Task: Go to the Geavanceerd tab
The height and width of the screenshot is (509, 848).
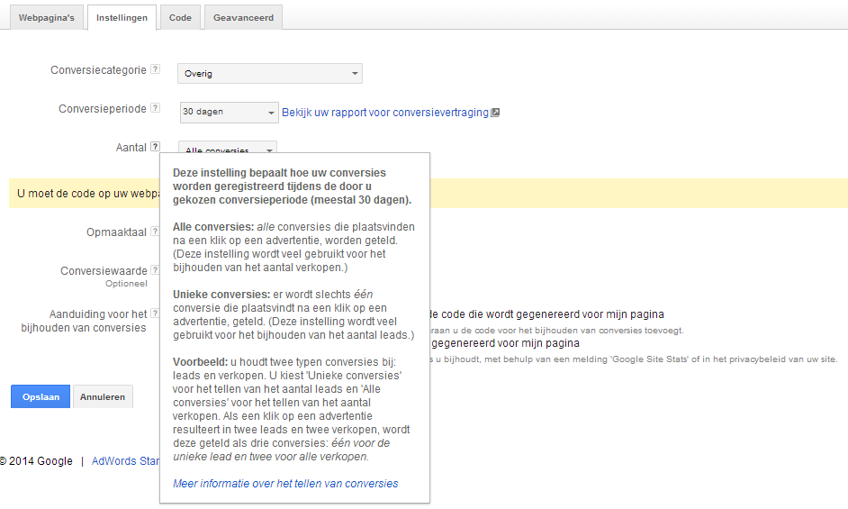Action: coord(243,17)
